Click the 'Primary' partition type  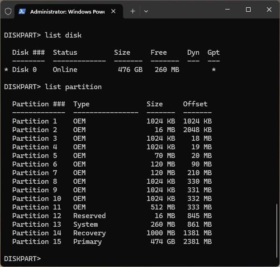pyautogui.click(x=87, y=242)
